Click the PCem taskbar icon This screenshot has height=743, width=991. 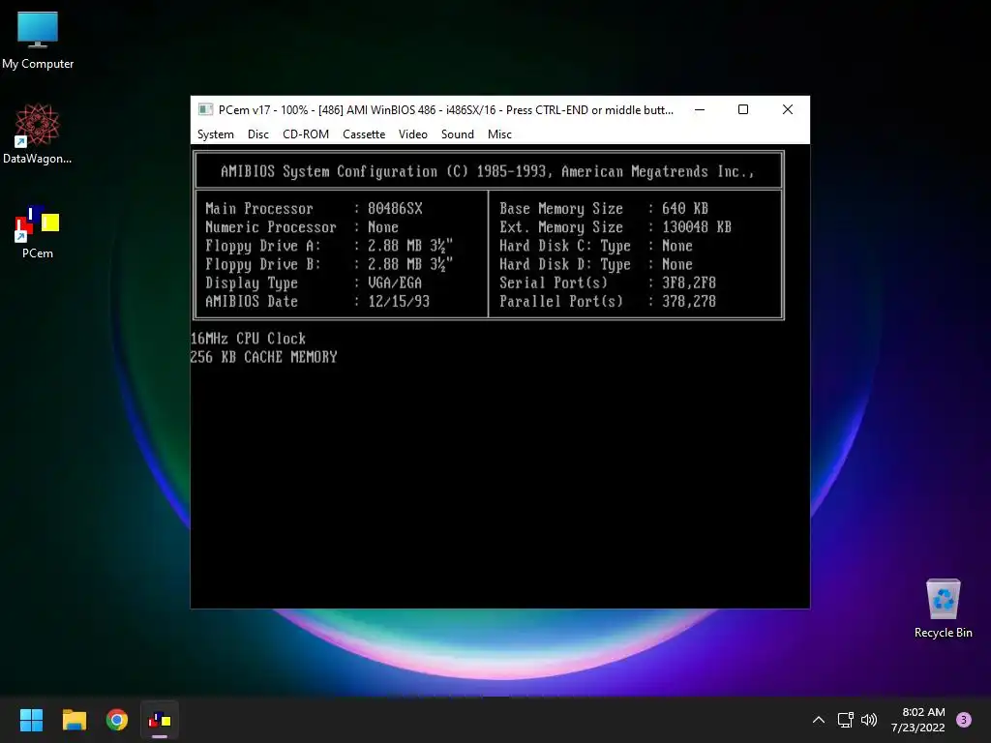pyautogui.click(x=160, y=720)
